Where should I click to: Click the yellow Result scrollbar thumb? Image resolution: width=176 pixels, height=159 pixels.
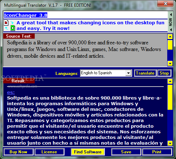click(x=170, y=97)
